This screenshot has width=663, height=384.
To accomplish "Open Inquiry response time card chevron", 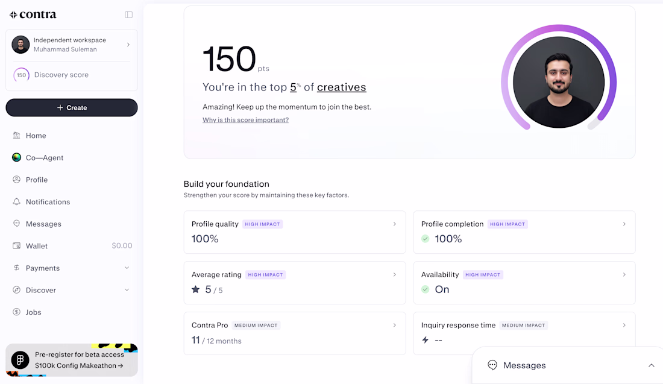I will (624, 325).
